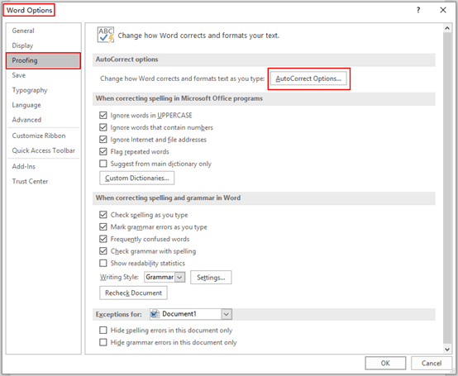Click the scrollbar down arrow
This screenshot has width=458, height=376.
click(447, 349)
